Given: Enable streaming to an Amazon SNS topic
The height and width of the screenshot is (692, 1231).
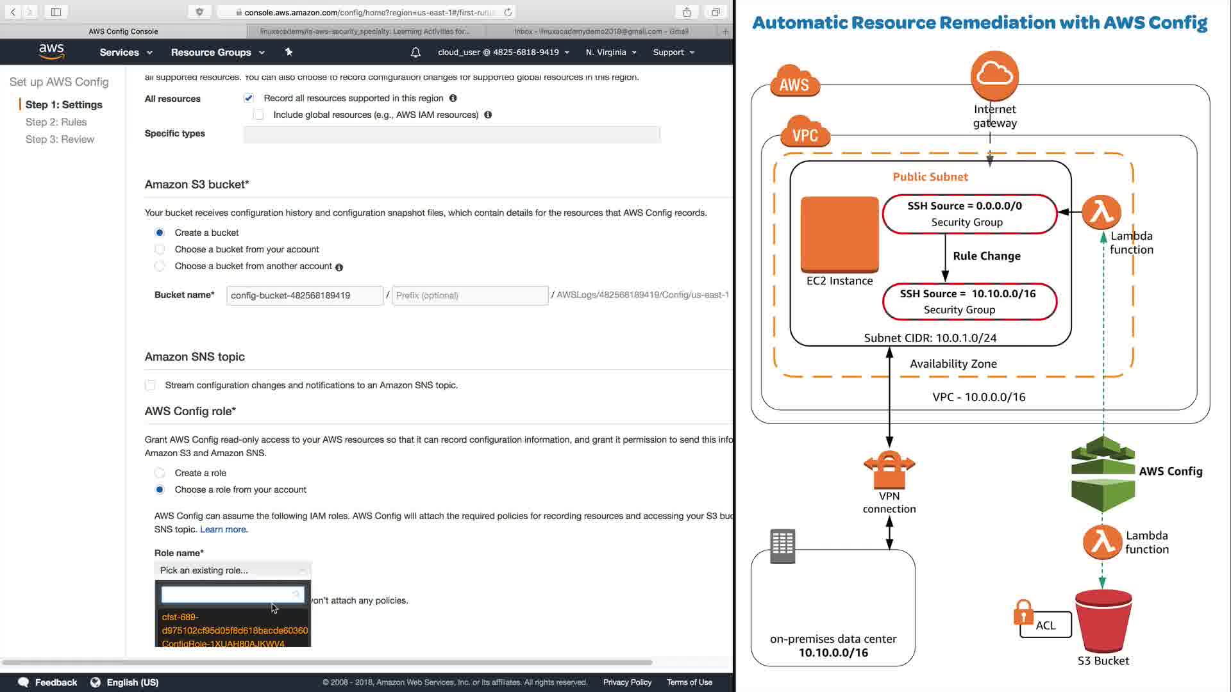Looking at the screenshot, I should point(150,385).
